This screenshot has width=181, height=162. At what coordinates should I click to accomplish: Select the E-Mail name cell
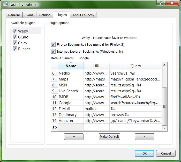click(71, 109)
